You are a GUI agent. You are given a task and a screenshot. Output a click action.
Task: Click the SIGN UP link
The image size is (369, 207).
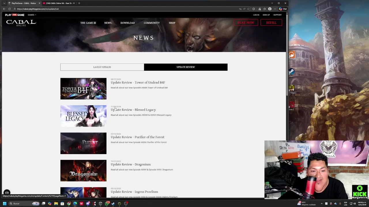point(266,15)
